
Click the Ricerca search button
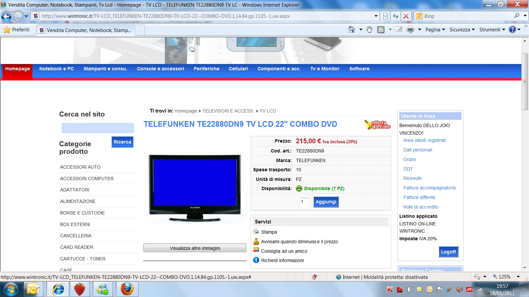(x=122, y=142)
